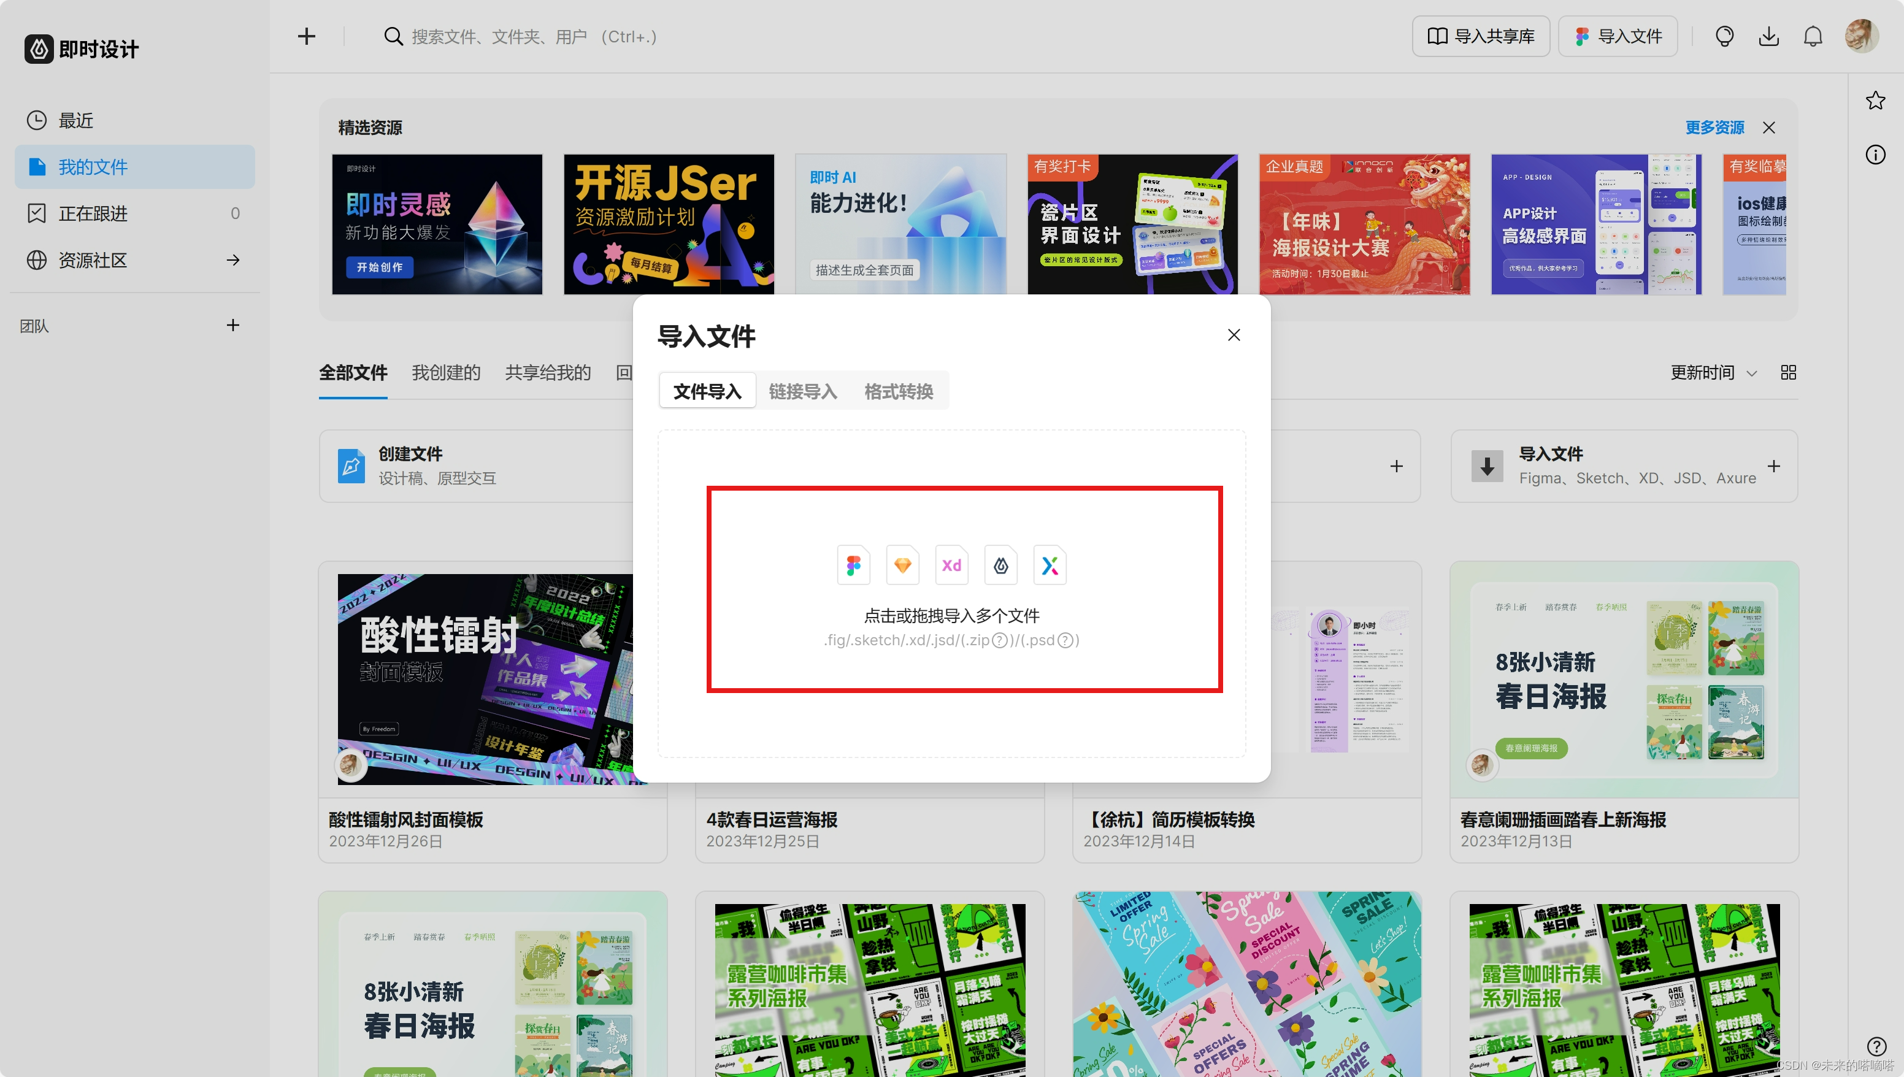Viewport: 1904px width, 1077px height.
Task: Open 最近 in the sidebar
Action: click(134, 120)
